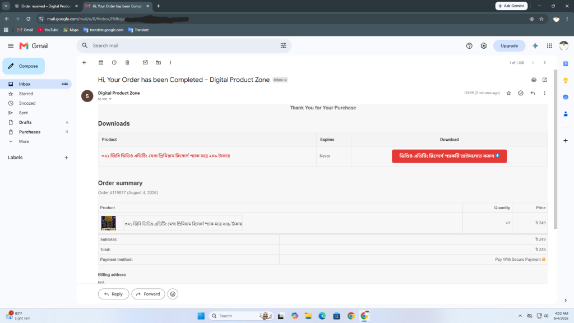Open red Bengali product link in Downloads

(166, 156)
